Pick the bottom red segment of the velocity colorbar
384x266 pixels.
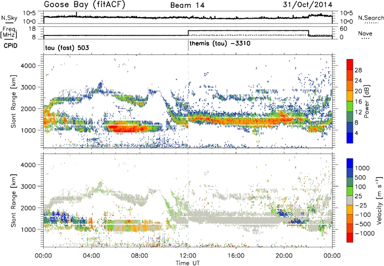coord(350,238)
